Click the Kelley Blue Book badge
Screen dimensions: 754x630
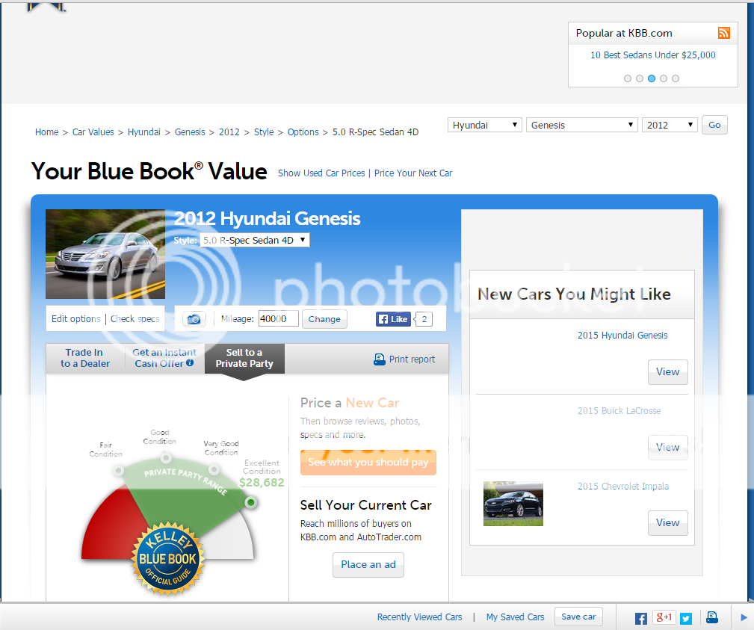tap(168, 559)
